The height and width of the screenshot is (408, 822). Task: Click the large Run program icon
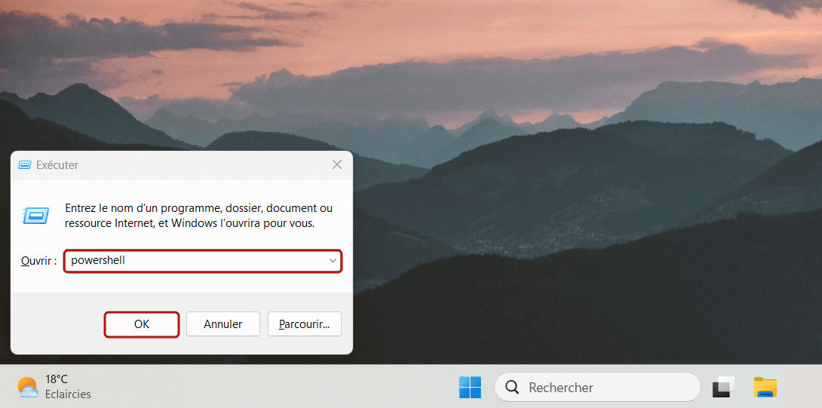(35, 216)
